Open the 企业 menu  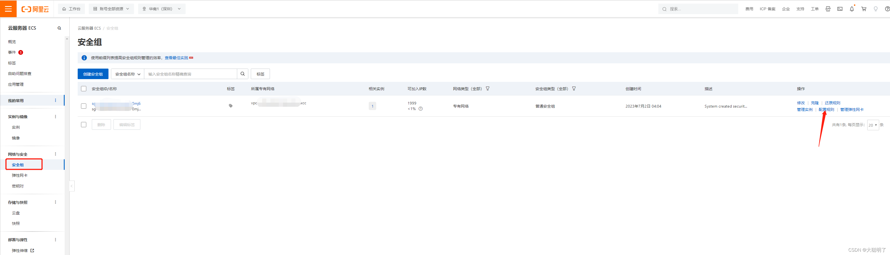click(x=786, y=9)
